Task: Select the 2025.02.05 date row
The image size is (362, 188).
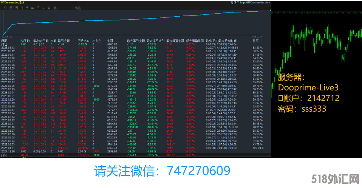Action: [x=136, y=138]
